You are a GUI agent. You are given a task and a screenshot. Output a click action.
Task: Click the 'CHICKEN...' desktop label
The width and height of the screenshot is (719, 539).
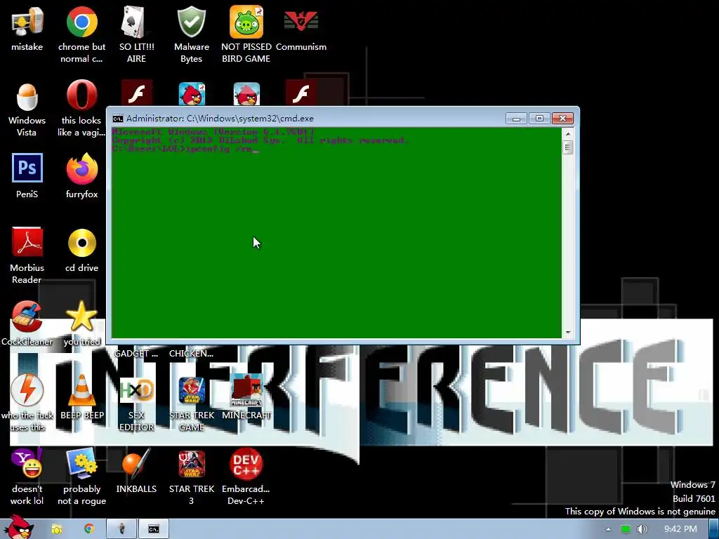(x=191, y=354)
